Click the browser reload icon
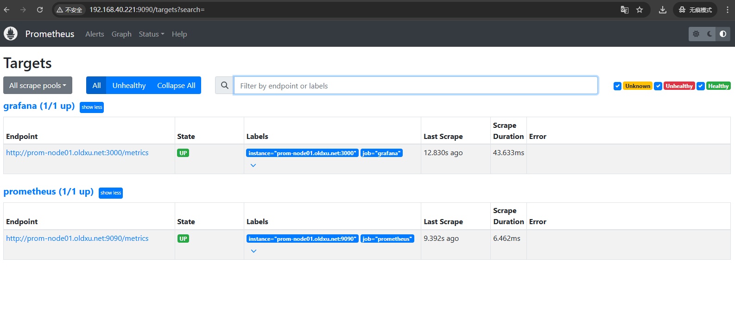 click(40, 10)
